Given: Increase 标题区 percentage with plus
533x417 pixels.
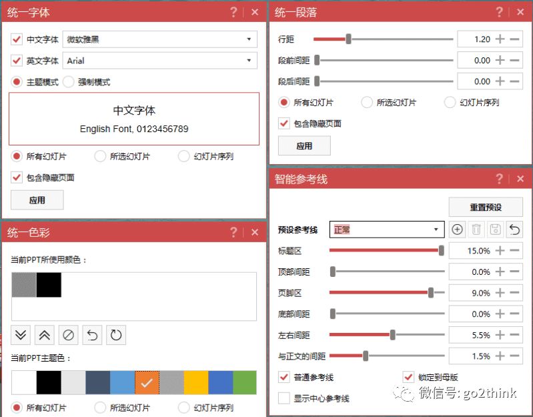Looking at the screenshot, I should click(500, 250).
